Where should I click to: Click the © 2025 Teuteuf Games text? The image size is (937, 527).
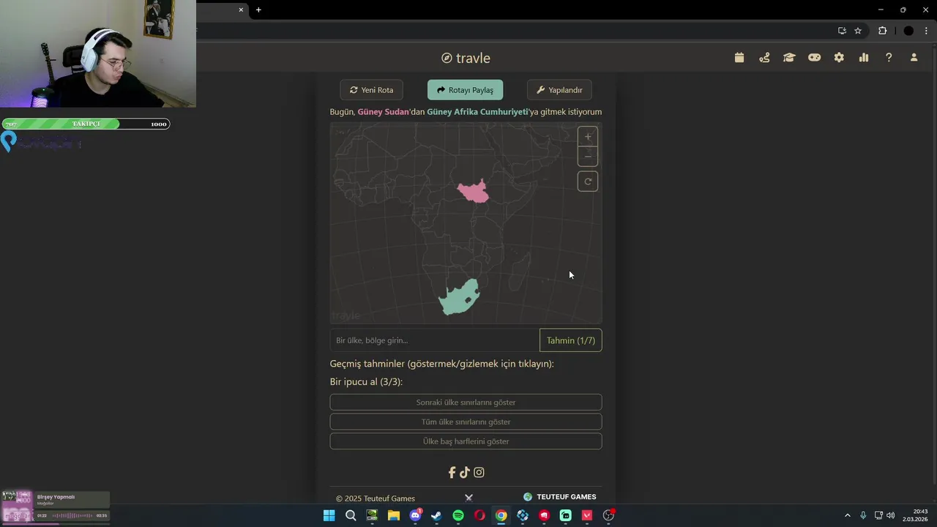coord(376,498)
